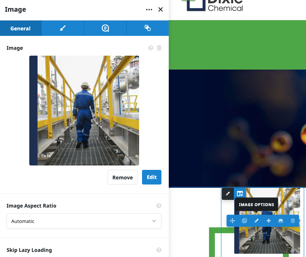The width and height of the screenshot is (306, 257).
Task: Show help for Image Aspect Ratio
Action: (159, 206)
